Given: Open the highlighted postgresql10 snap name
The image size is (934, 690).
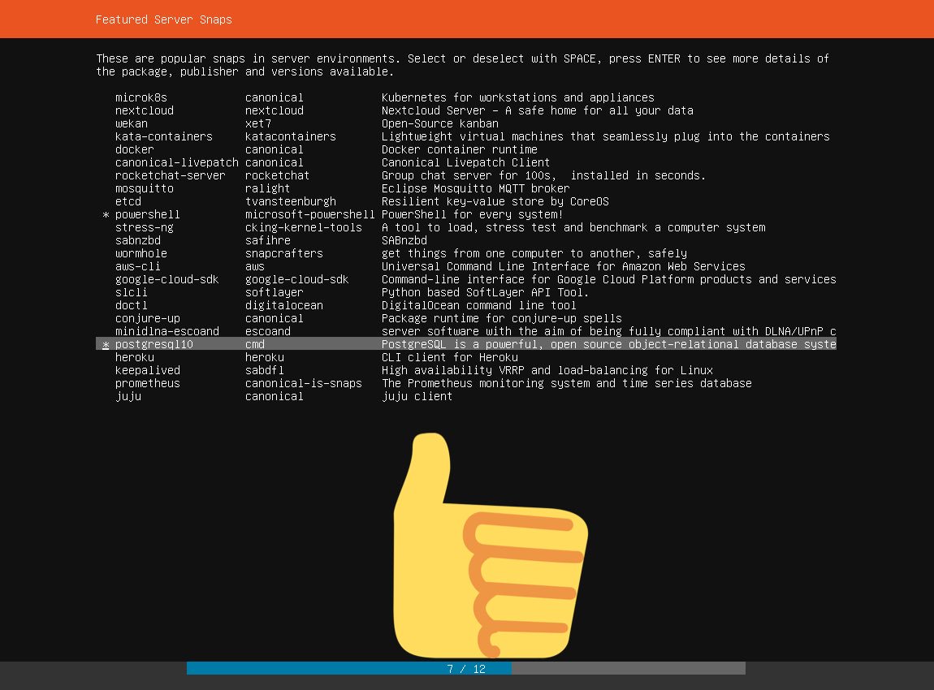Looking at the screenshot, I should tap(154, 344).
